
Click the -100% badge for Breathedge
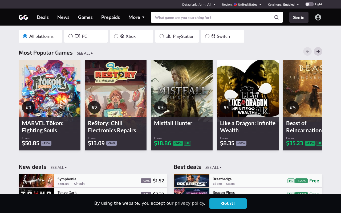click(301, 181)
